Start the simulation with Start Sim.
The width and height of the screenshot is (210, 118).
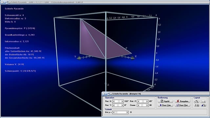165,105
